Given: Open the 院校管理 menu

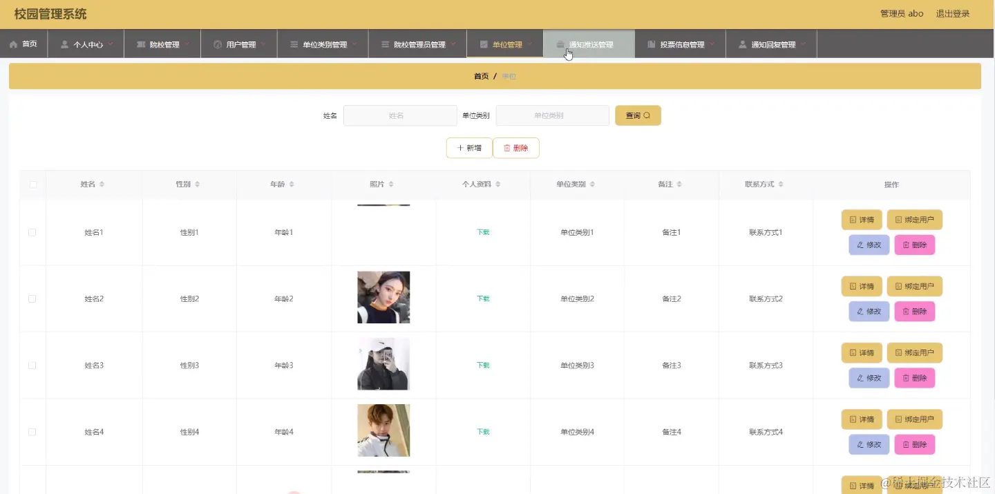Looking at the screenshot, I should click(162, 44).
